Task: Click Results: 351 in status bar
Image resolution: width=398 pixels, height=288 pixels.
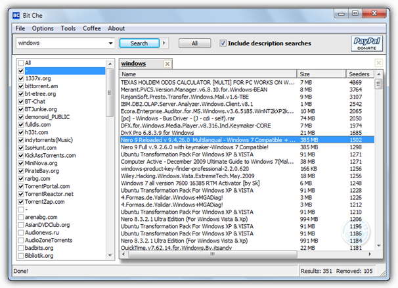Action: [317, 271]
